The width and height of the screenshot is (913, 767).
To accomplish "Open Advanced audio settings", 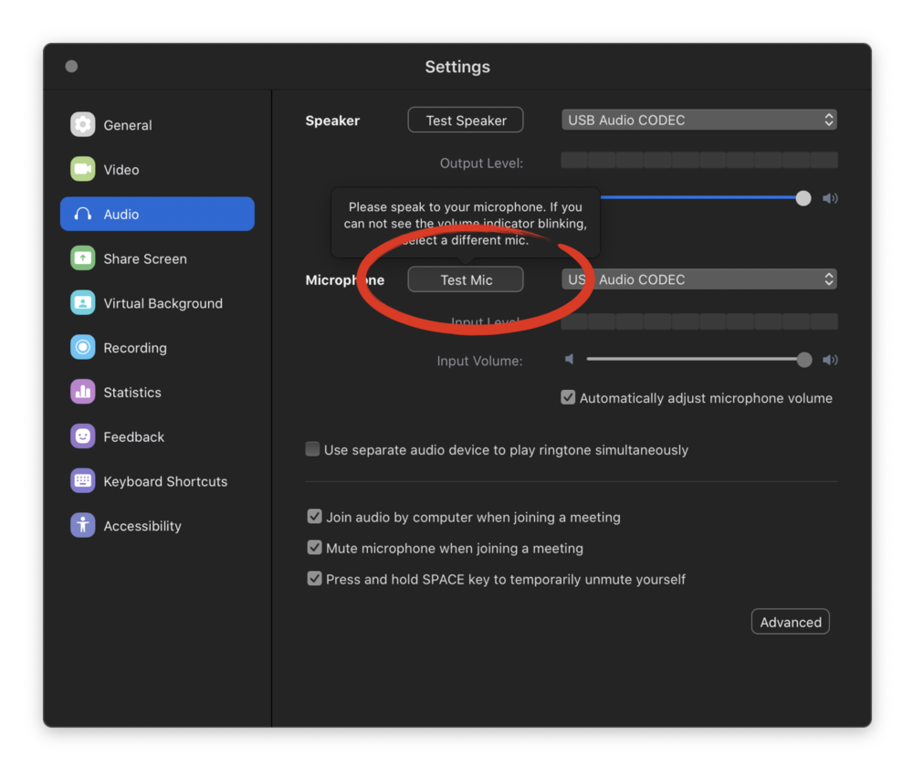I will (x=790, y=622).
